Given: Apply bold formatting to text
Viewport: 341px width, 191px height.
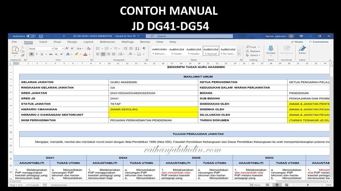Looking at the screenshot, I should (31, 54).
